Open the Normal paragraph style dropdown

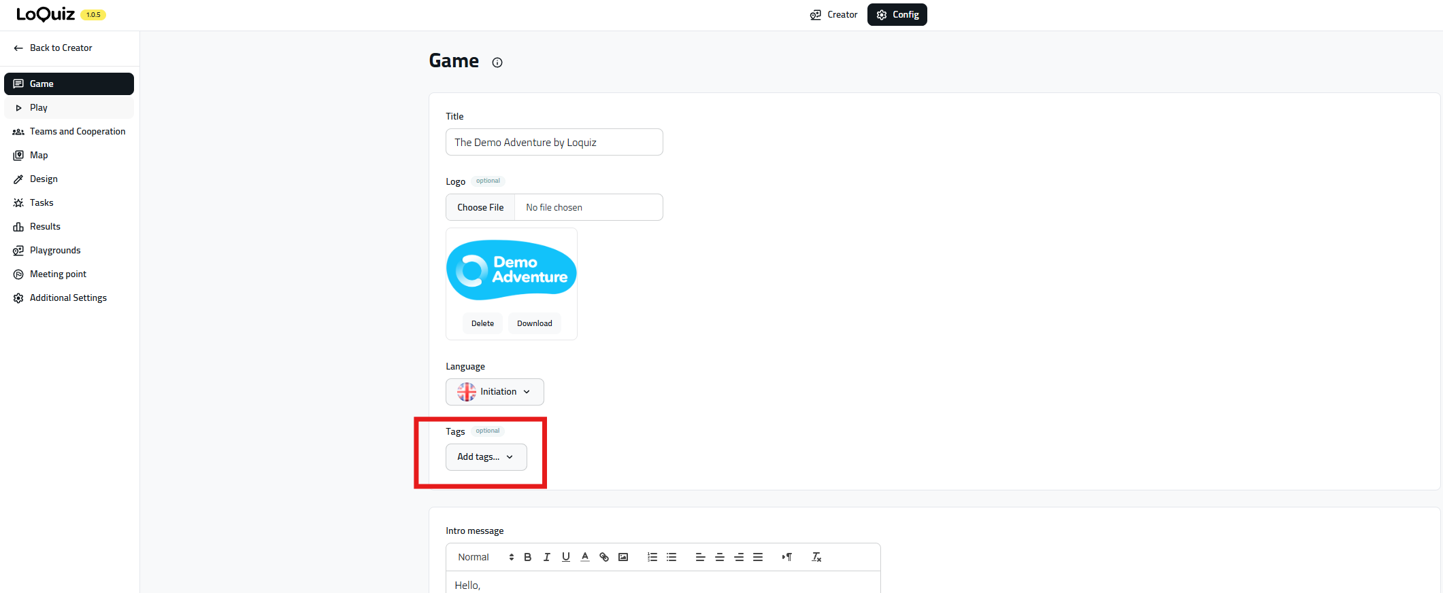[x=485, y=557]
